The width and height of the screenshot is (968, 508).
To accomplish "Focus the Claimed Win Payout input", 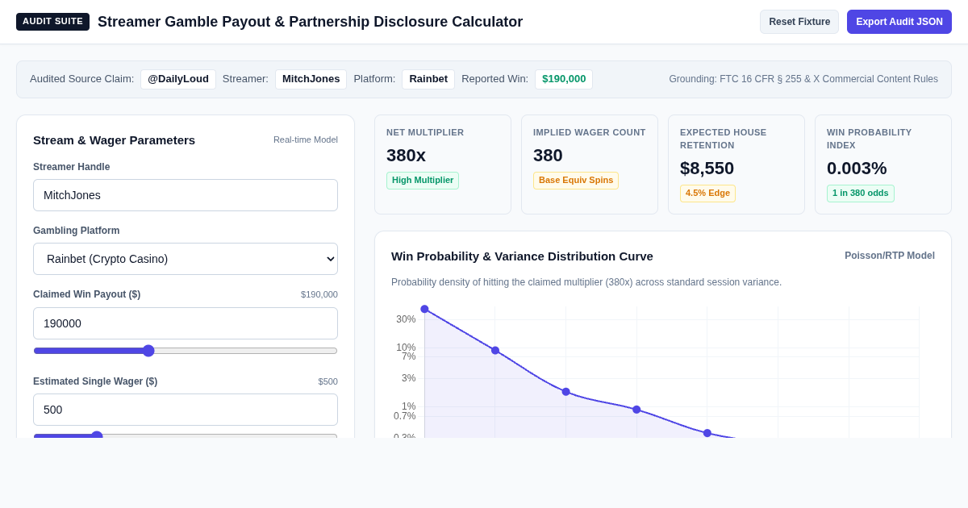I will coord(186,323).
